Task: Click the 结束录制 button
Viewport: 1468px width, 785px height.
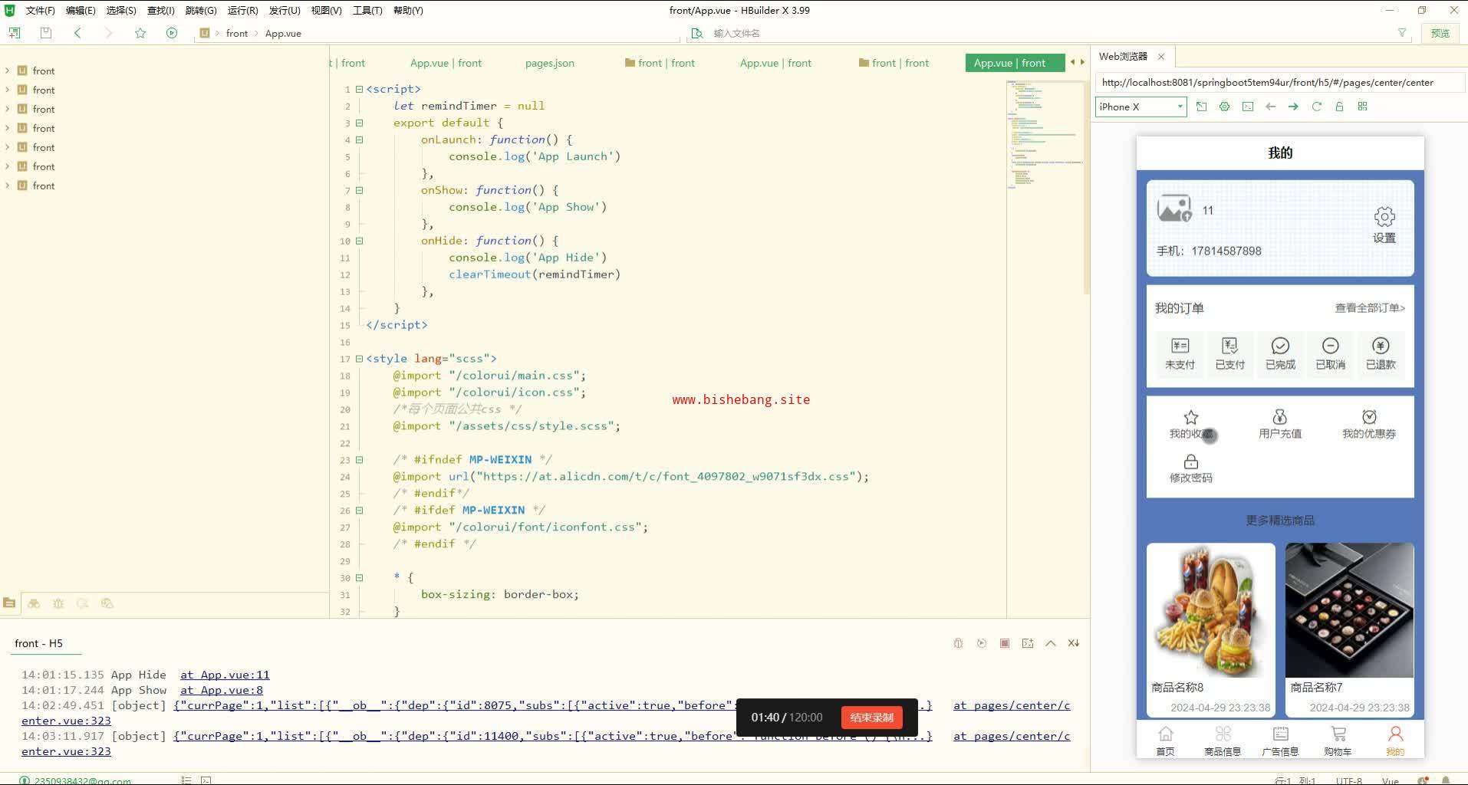Action: pos(871,718)
